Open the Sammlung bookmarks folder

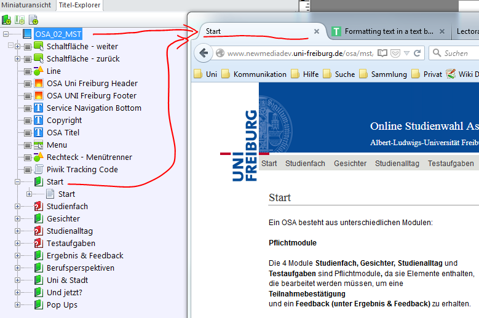383,74
